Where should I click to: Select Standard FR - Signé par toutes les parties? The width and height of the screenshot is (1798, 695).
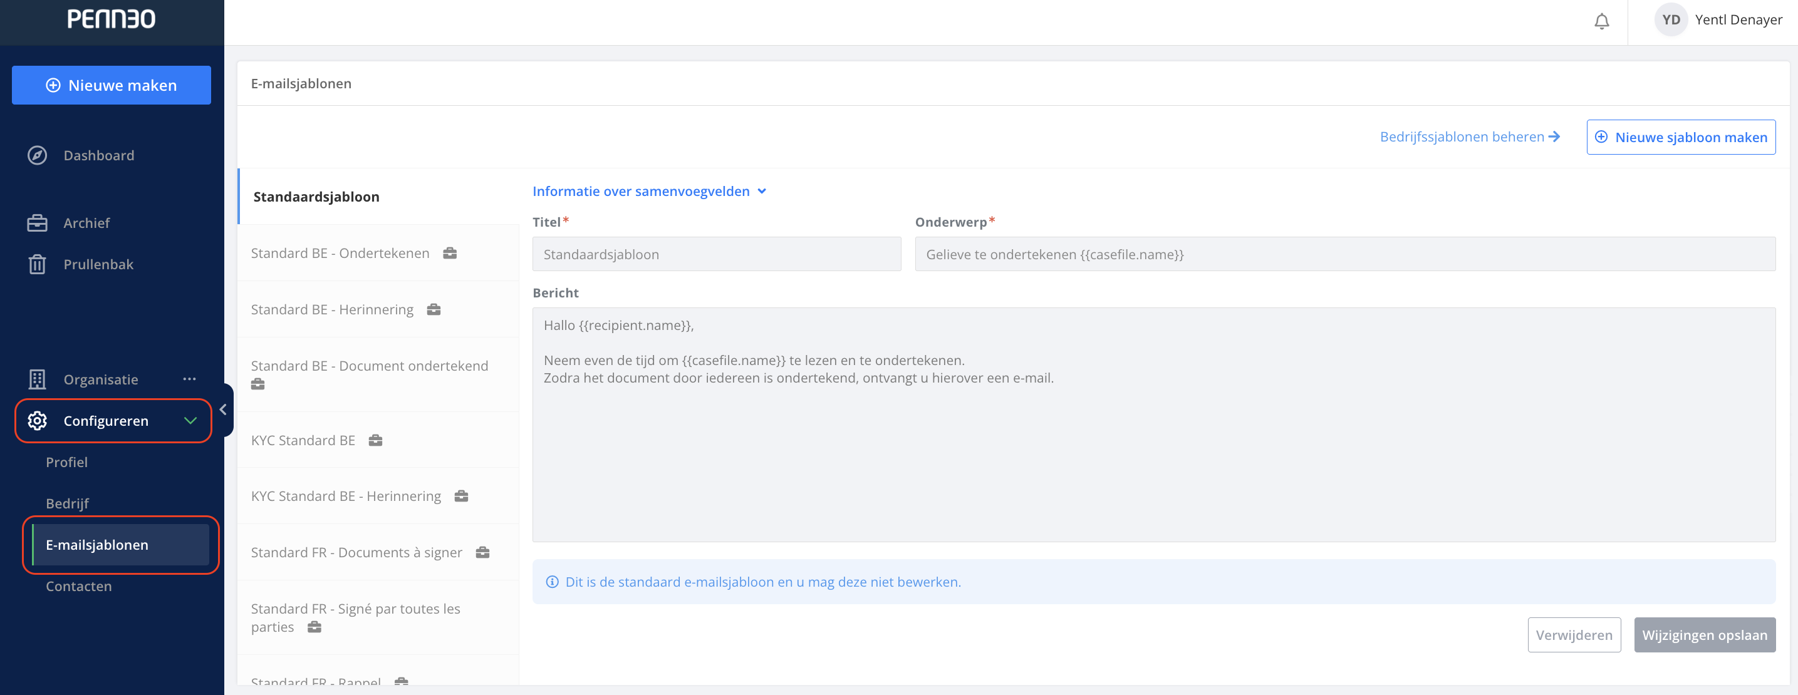pos(378,617)
